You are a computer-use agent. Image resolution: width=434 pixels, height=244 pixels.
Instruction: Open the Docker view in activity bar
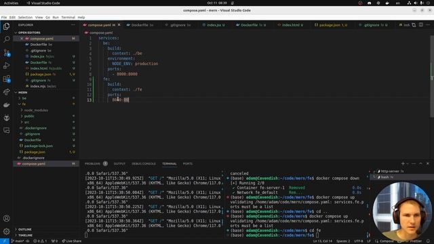(x=6, y=105)
